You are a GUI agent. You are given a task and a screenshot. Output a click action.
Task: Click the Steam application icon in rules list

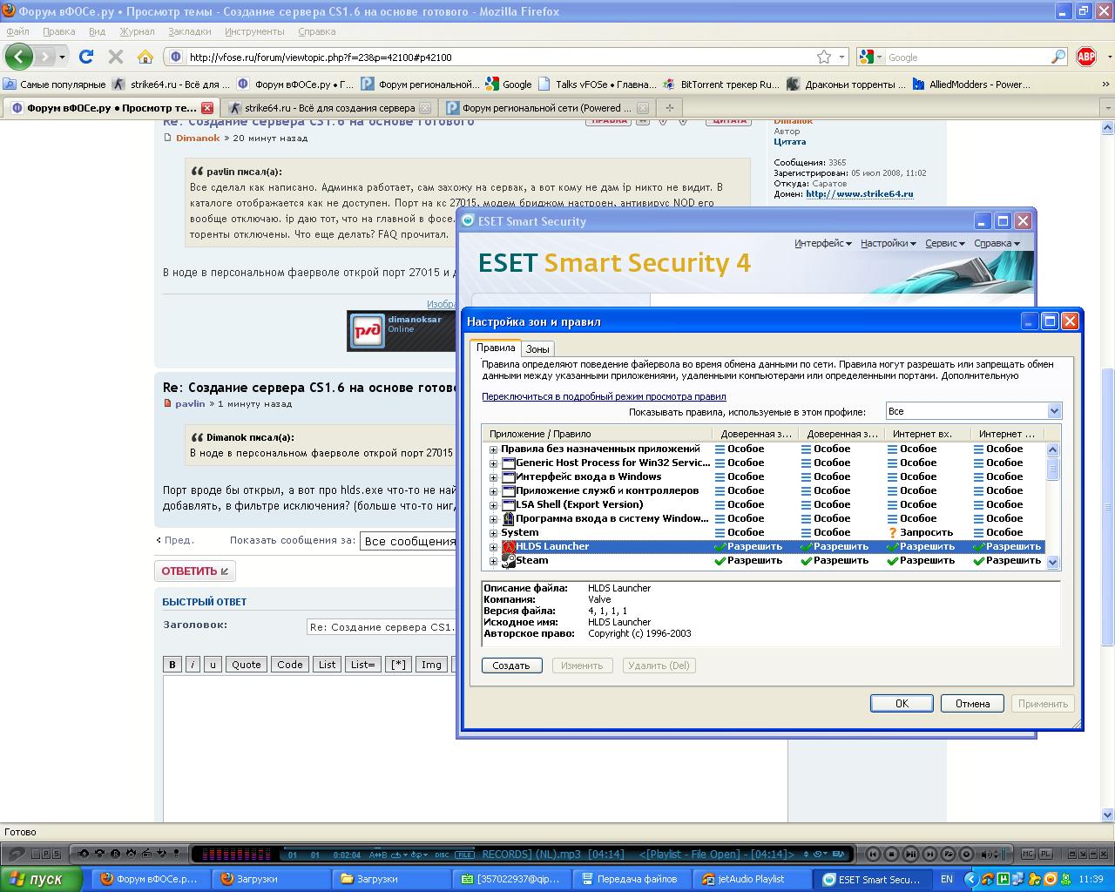click(509, 561)
